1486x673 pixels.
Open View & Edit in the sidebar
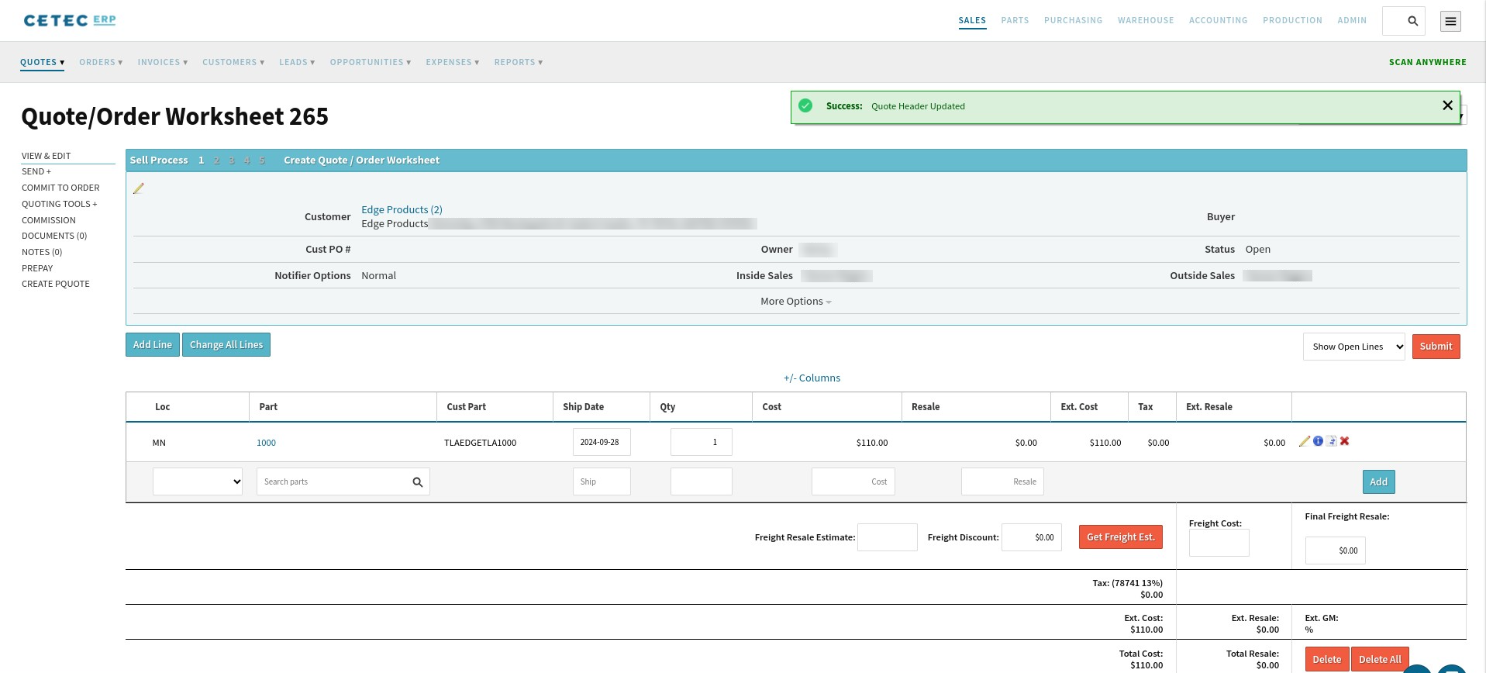coord(47,156)
